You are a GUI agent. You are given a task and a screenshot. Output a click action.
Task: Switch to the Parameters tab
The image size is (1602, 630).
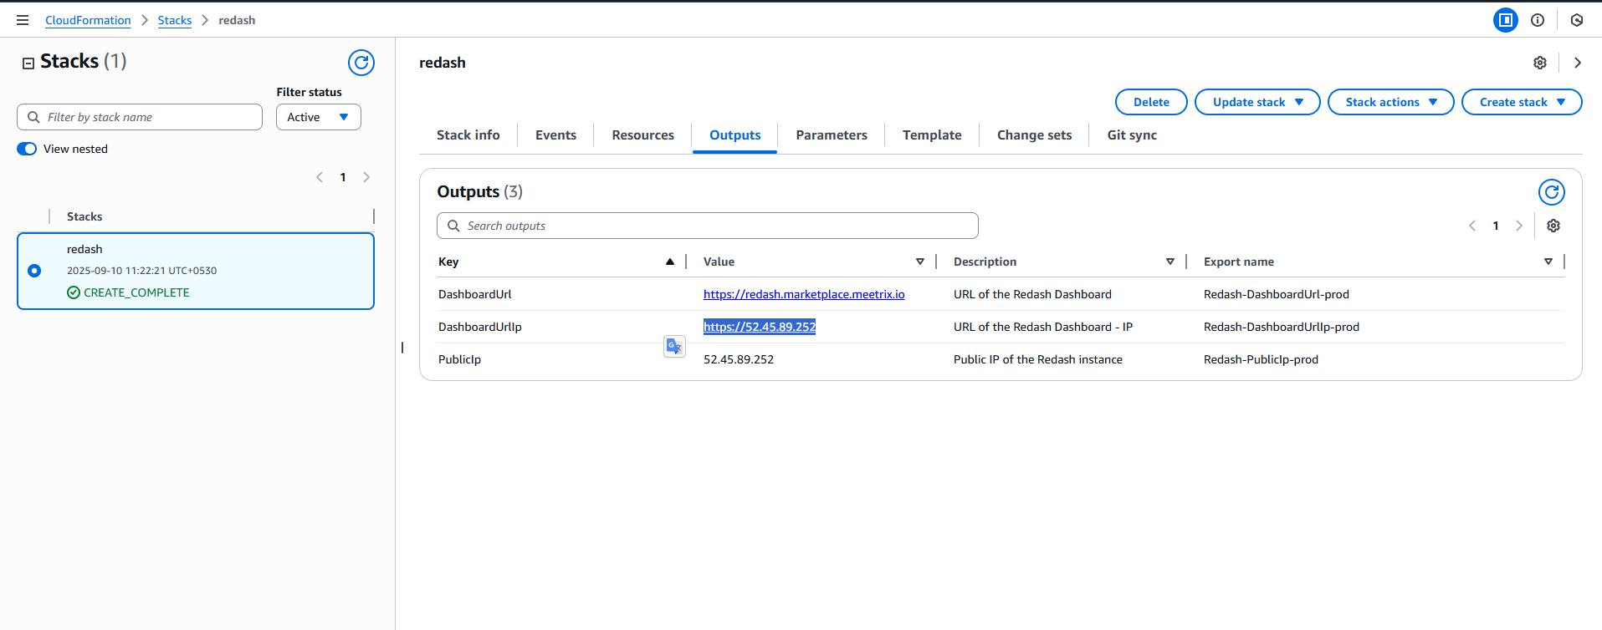tap(832, 135)
